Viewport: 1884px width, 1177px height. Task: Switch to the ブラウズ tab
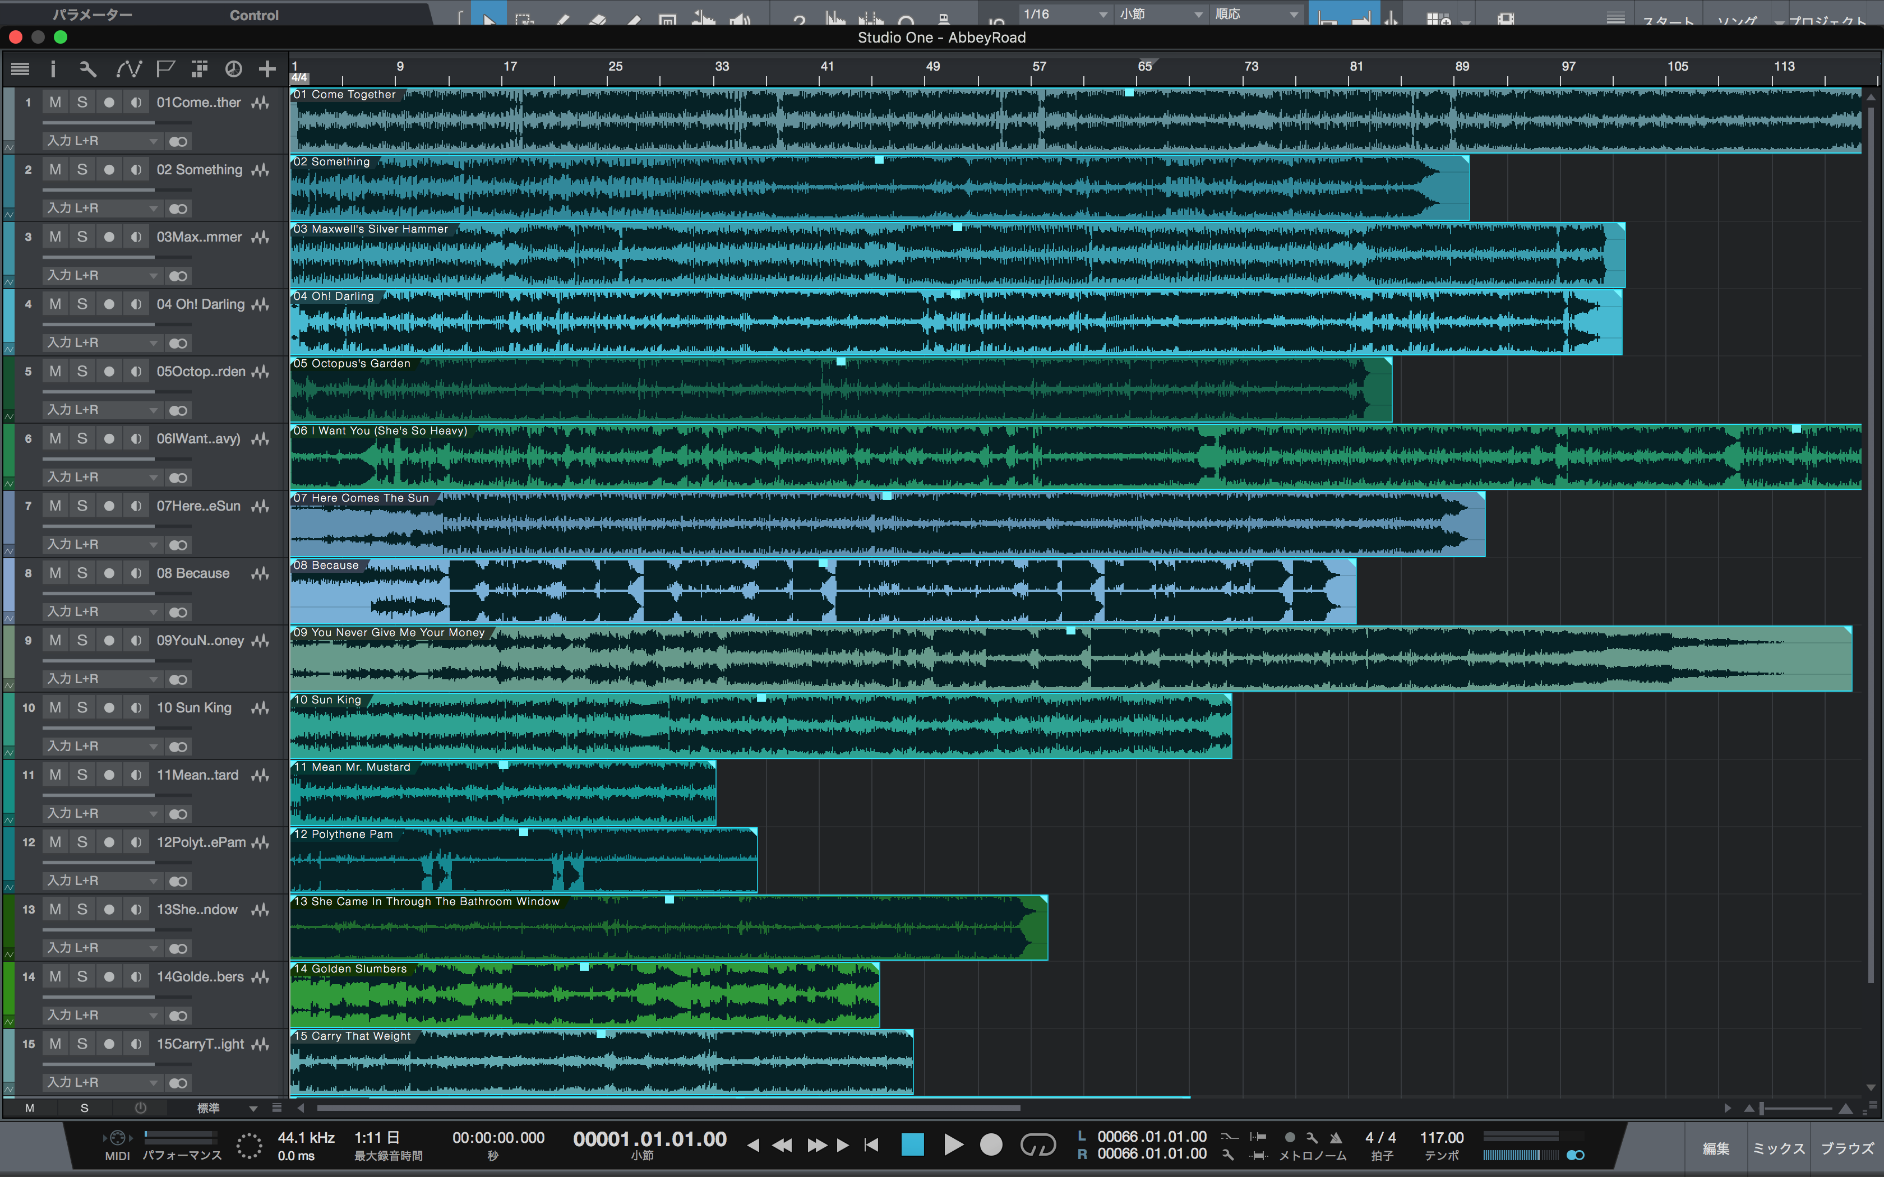point(1848,1148)
